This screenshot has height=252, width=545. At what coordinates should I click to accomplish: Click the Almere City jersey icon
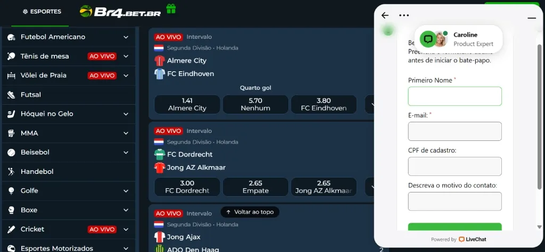tap(159, 61)
